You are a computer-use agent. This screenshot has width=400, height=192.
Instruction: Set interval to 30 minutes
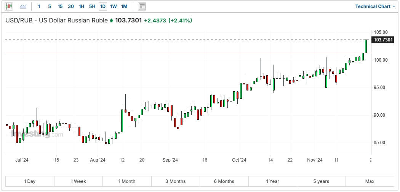coord(71,6)
